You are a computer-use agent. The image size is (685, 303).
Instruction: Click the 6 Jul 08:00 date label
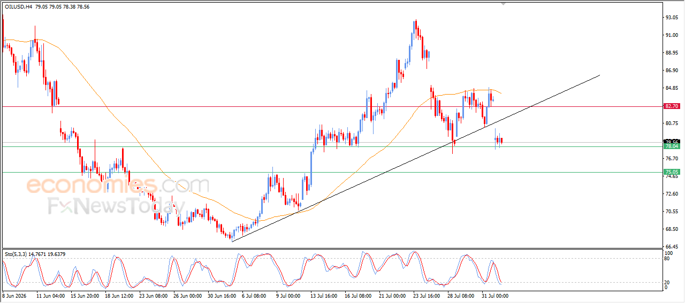coord(254,296)
